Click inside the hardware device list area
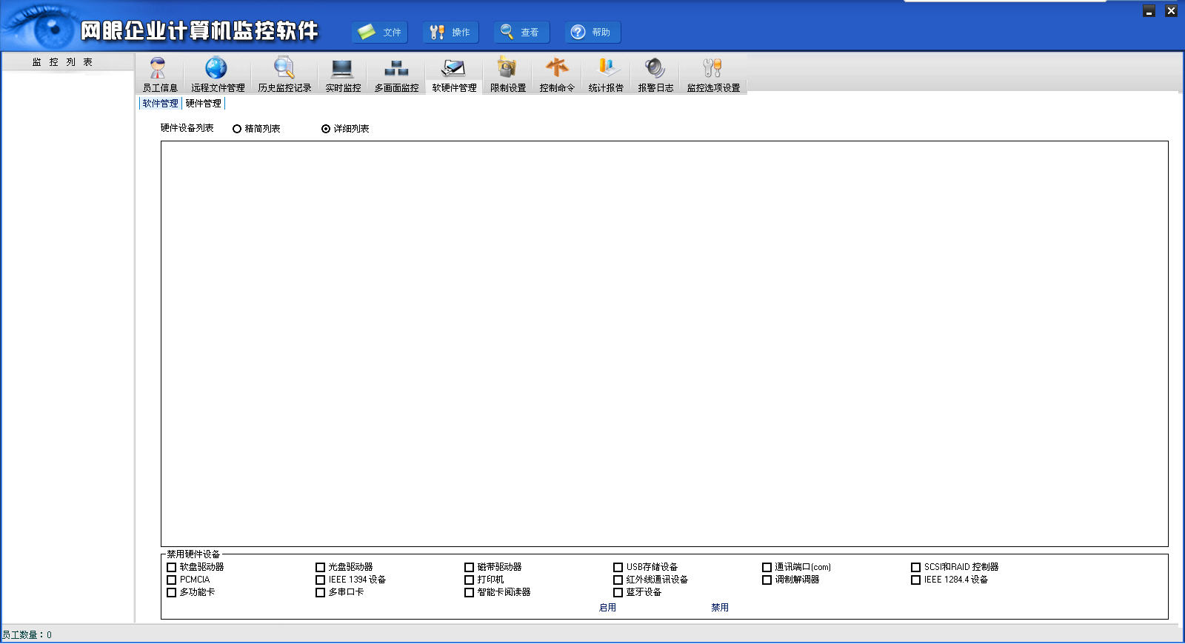This screenshot has height=644, width=1185. coord(664,343)
